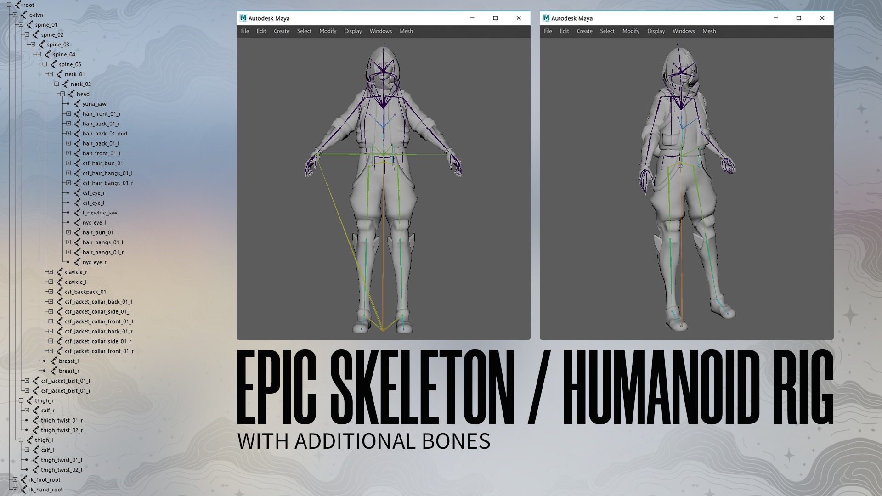Open Windows menu in left Maya window

click(380, 31)
